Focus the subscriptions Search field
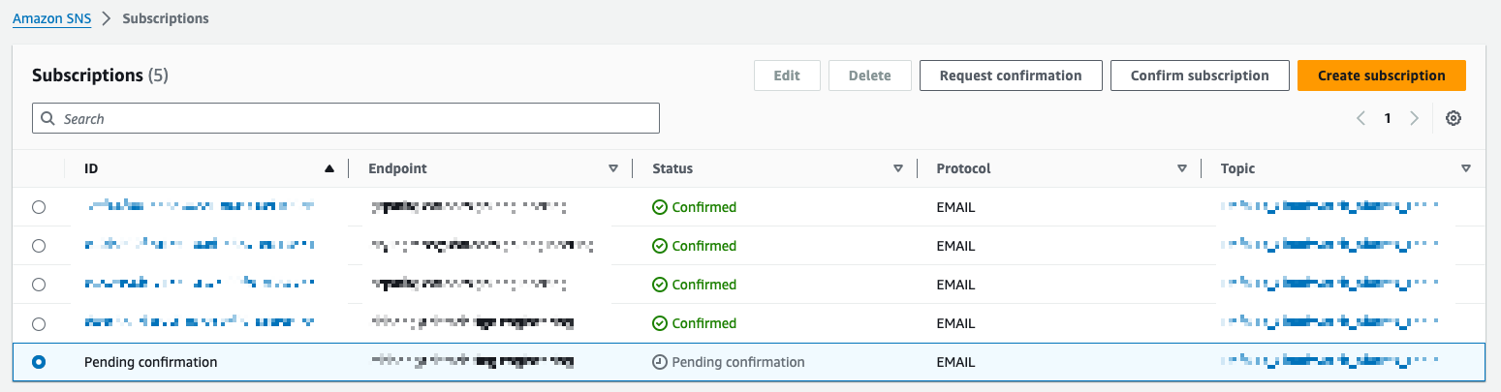 (x=346, y=118)
